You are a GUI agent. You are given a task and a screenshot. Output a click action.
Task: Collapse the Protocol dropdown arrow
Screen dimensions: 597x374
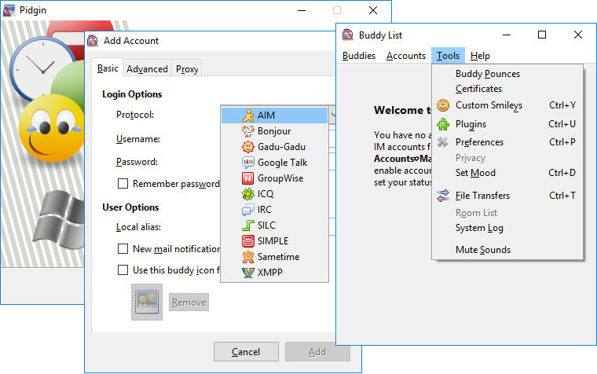tap(333, 115)
